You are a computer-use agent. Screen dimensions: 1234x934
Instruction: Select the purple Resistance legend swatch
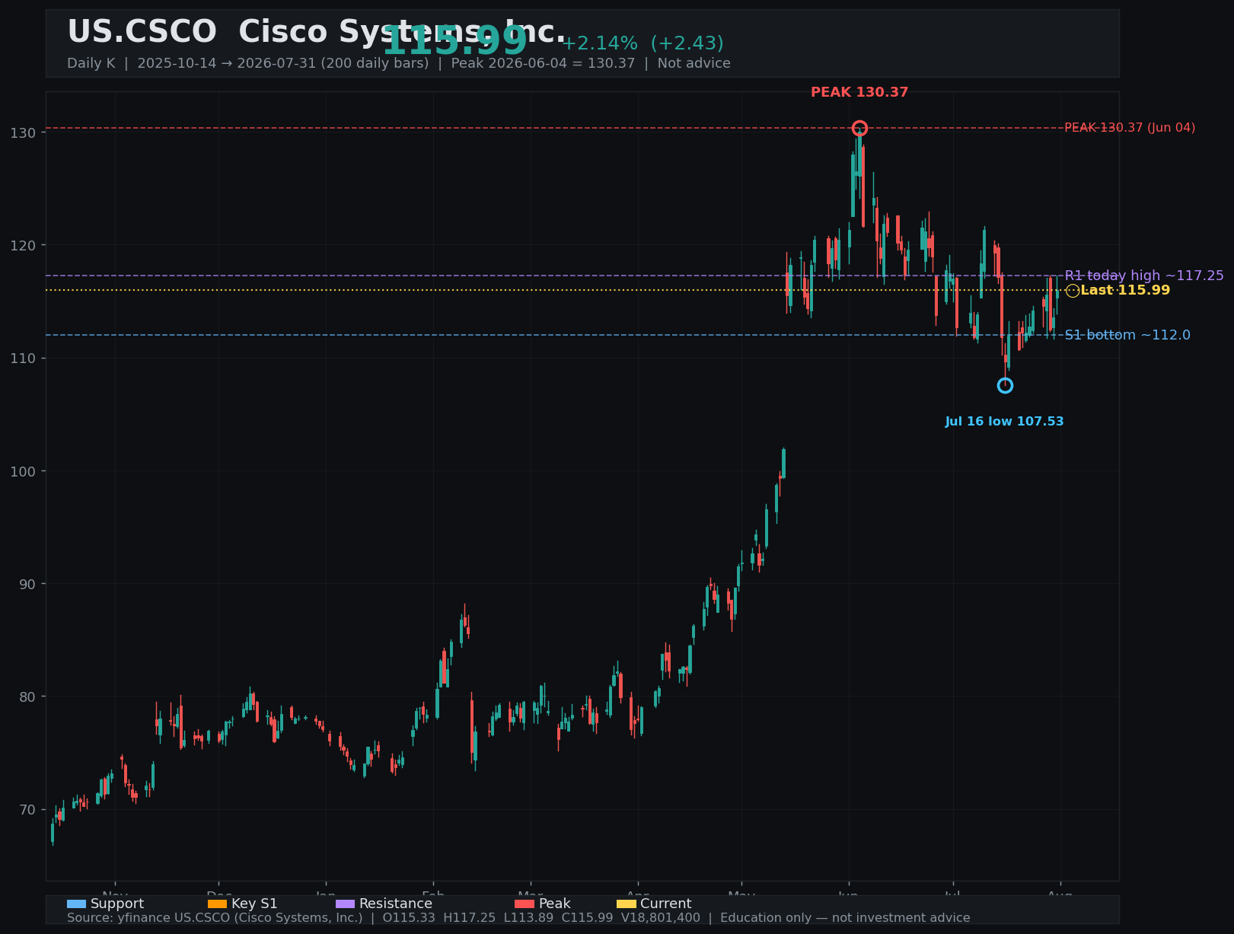point(345,904)
